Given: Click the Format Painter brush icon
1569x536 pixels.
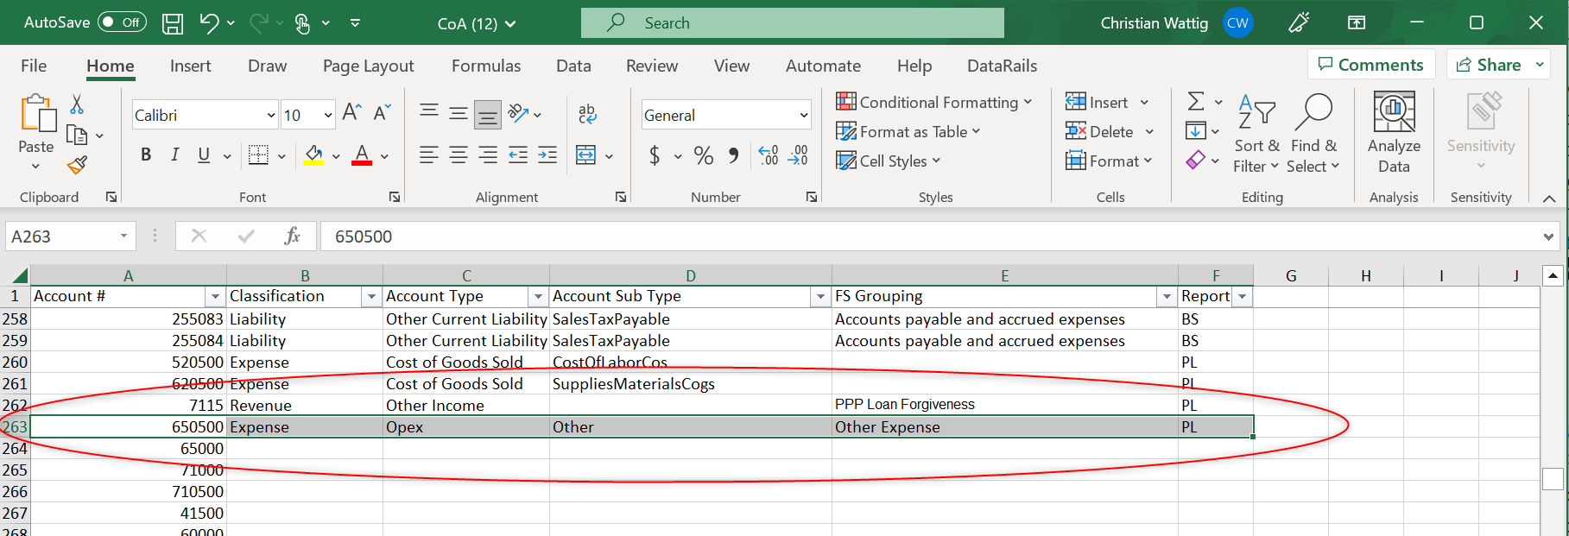Looking at the screenshot, I should pyautogui.click(x=77, y=164).
